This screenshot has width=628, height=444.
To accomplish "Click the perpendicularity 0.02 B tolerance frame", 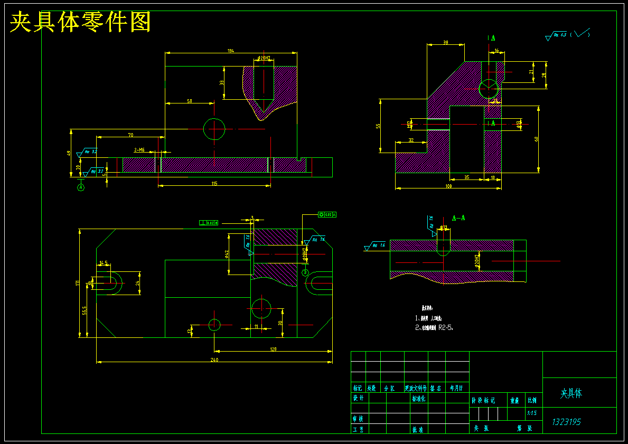I will coord(209,223).
